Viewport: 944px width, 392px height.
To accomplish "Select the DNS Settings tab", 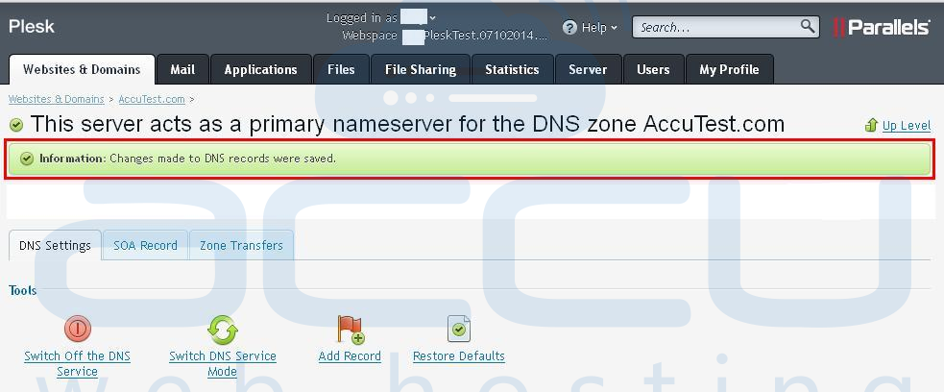I will click(55, 246).
